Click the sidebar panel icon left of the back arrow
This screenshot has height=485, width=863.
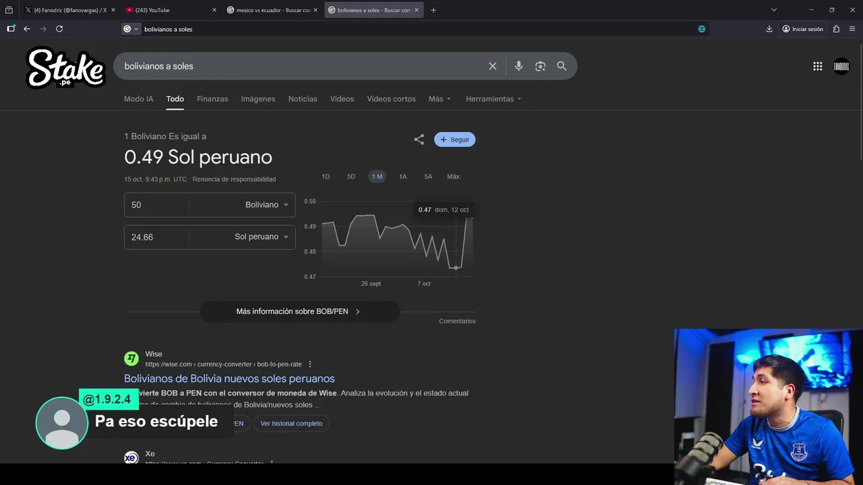click(x=11, y=29)
